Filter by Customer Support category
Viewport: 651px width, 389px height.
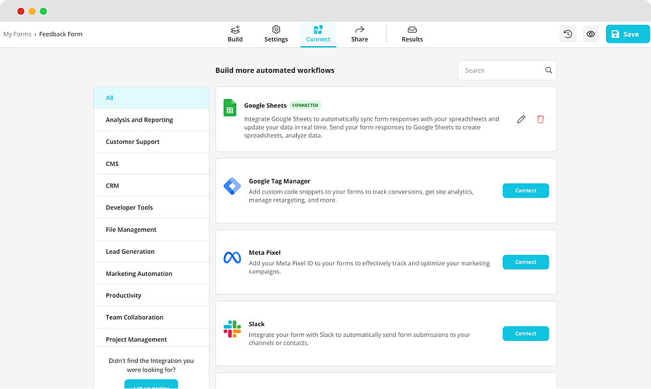[x=151, y=142]
